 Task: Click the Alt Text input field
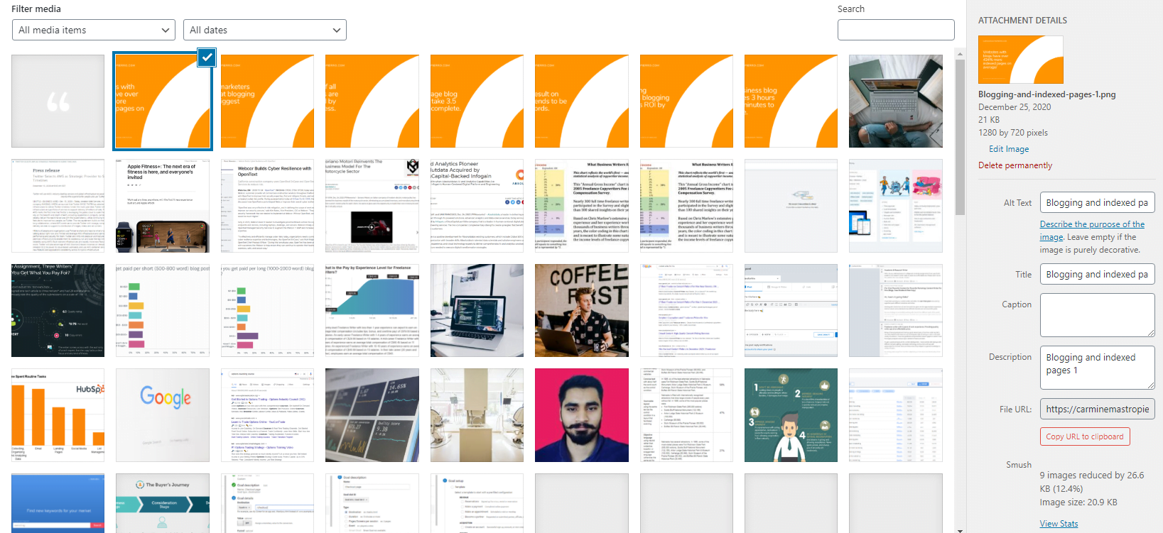pos(1097,202)
